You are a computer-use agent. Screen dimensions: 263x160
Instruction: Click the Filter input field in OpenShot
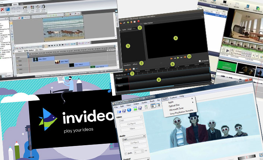[135, 29]
